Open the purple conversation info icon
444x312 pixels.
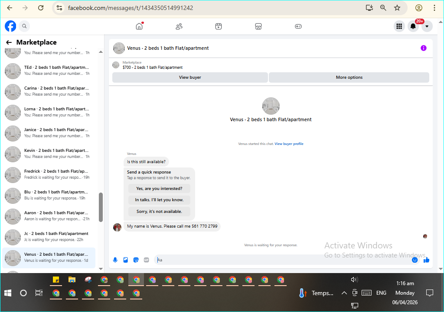point(423,48)
